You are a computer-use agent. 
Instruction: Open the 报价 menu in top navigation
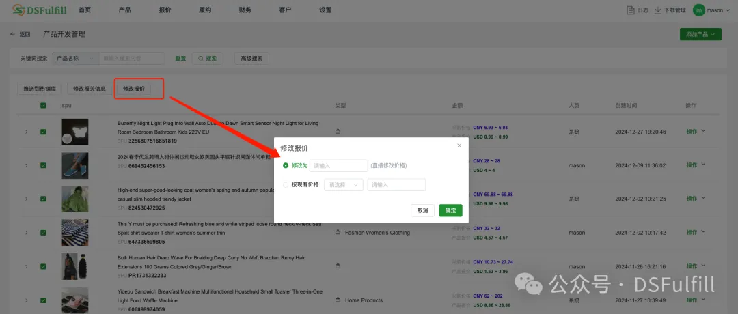point(165,10)
